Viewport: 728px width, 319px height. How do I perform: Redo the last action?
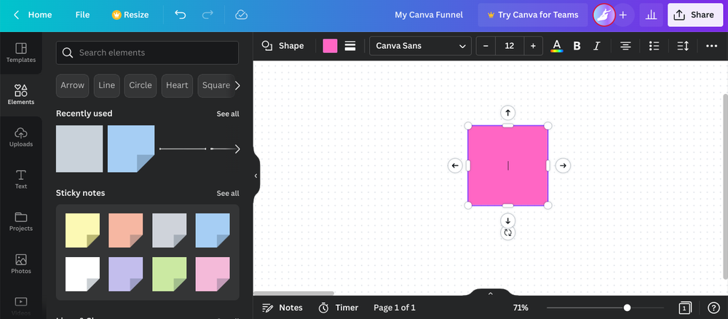(207, 15)
